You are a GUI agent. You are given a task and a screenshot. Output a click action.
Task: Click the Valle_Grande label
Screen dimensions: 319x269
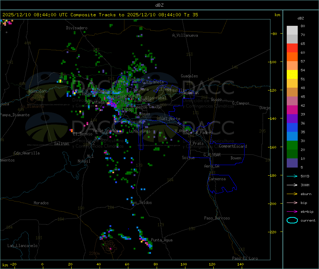click(x=105, y=130)
